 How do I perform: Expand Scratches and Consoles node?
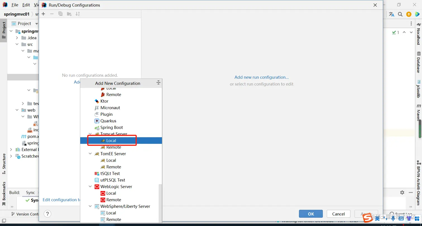11,156
